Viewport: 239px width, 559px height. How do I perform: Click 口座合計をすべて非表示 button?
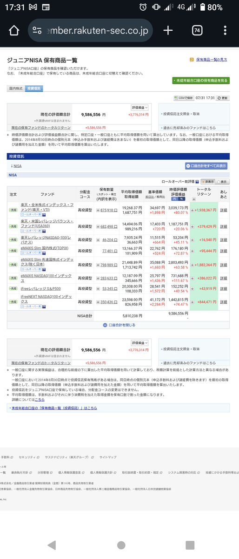tap(206, 165)
